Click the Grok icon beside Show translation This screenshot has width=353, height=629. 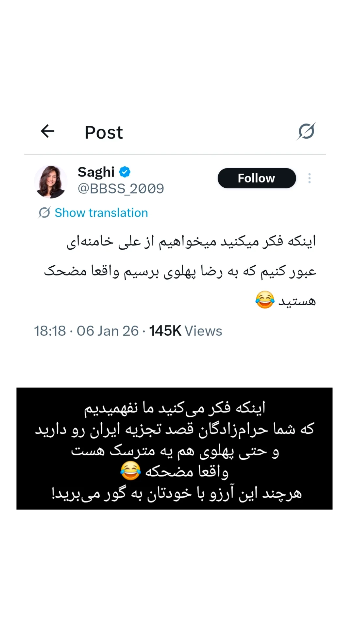pos(44,213)
